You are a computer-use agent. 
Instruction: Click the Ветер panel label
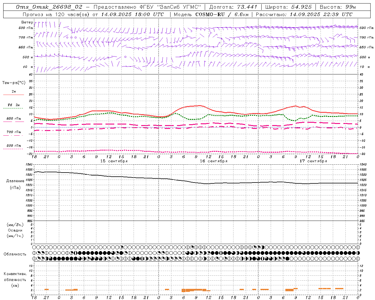pyautogui.click(x=27, y=22)
